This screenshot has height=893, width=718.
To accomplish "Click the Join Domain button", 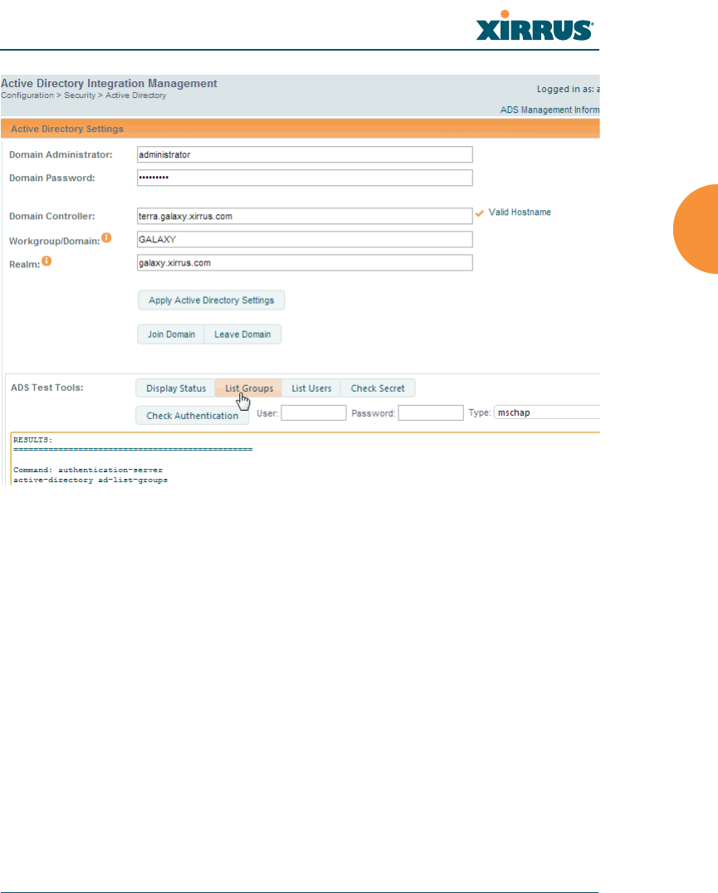I will (x=171, y=334).
